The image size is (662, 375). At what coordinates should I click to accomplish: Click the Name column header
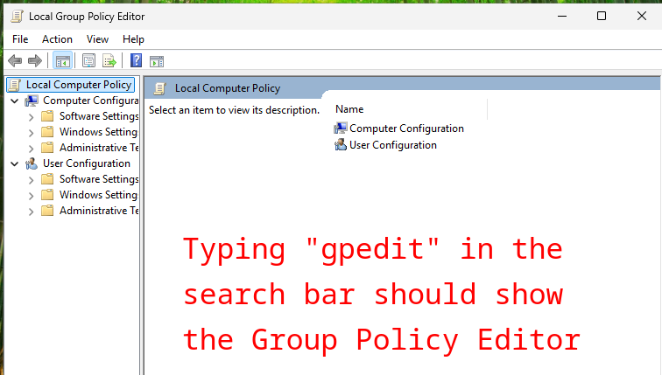point(349,109)
